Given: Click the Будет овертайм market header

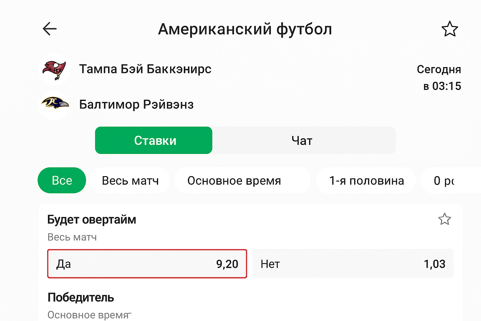Looking at the screenshot, I should (x=92, y=220).
